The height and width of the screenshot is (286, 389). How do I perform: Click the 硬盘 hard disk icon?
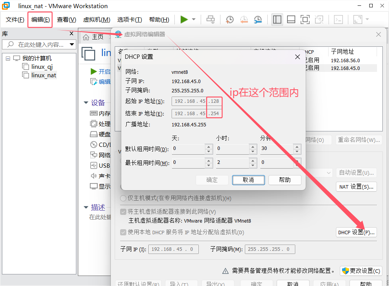[93, 134]
